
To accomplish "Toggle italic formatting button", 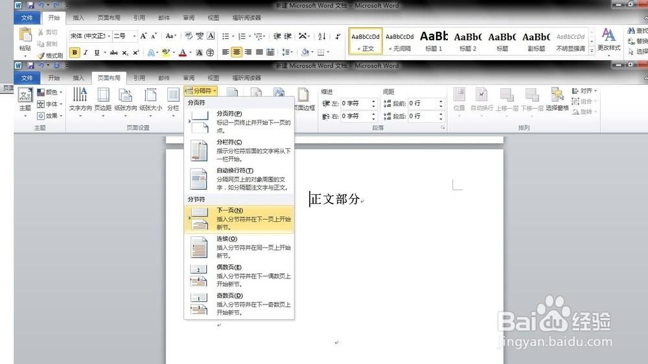I will pos(86,52).
